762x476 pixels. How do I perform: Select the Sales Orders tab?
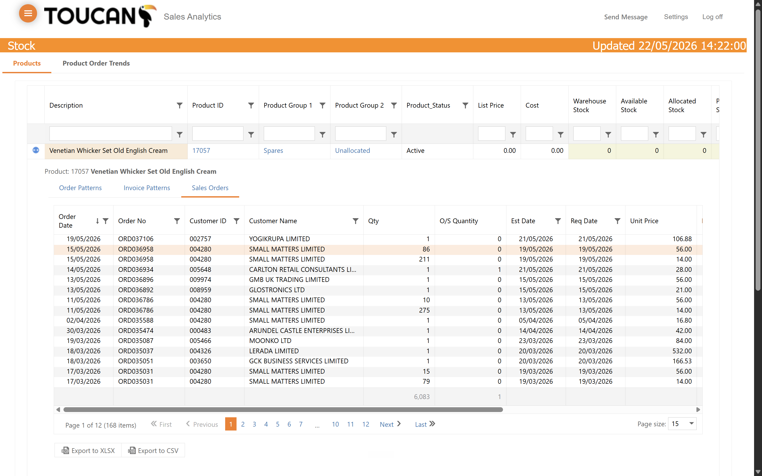point(210,188)
